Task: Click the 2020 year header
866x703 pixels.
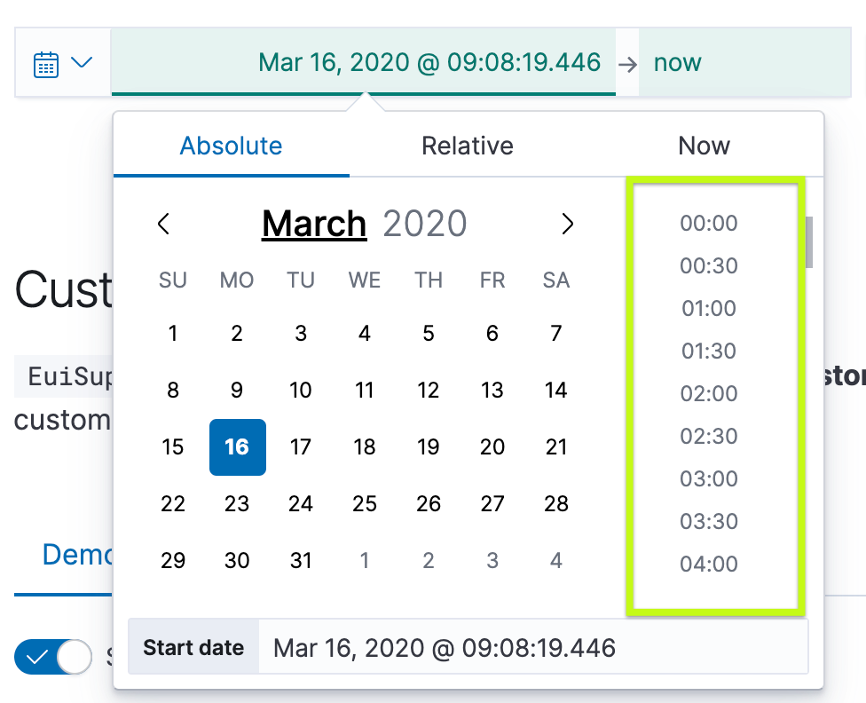Action: click(425, 224)
